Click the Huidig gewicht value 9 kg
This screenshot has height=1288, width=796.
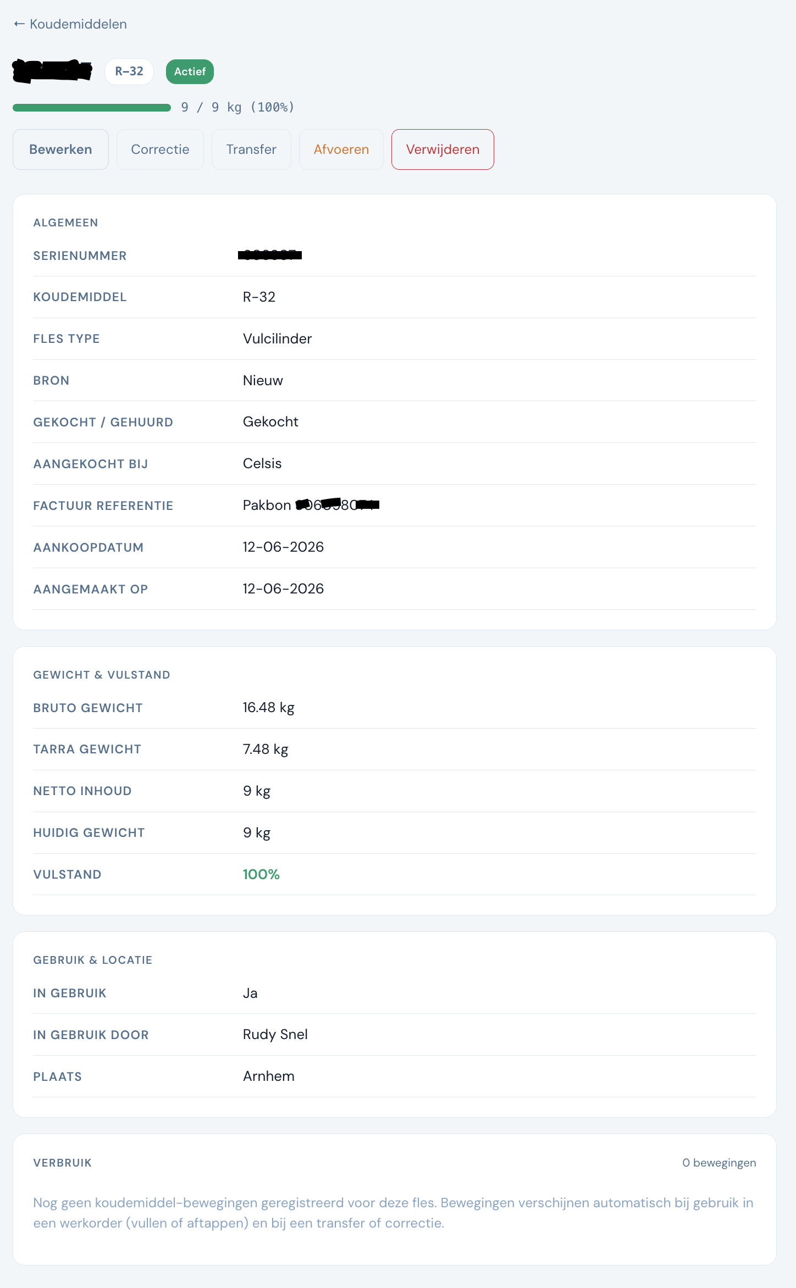[x=257, y=833]
